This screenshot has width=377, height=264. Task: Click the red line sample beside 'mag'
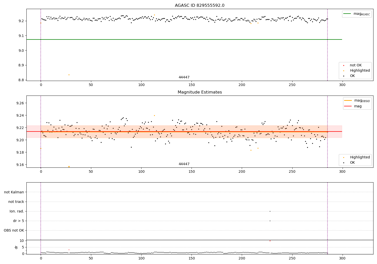(348, 106)
